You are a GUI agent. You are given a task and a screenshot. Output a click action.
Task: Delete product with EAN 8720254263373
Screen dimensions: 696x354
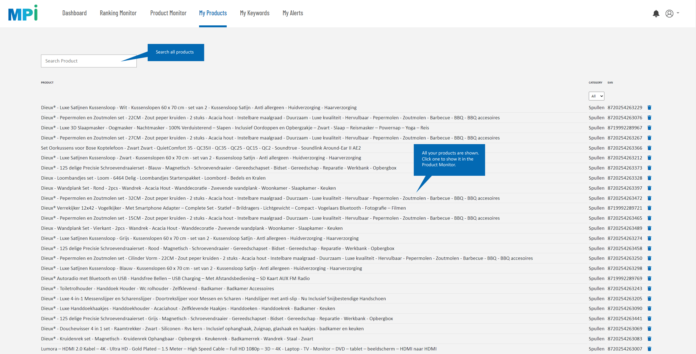click(x=649, y=168)
